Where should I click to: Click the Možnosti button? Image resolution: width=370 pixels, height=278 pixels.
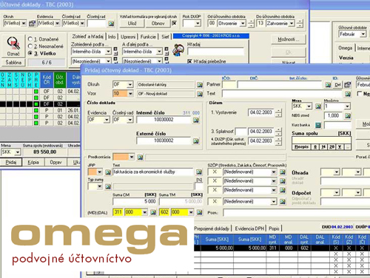(288, 39)
